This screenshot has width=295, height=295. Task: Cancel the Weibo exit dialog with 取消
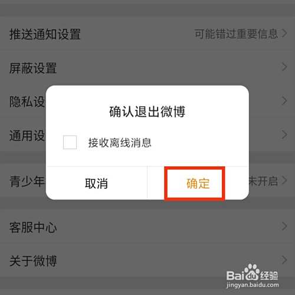[96, 183]
